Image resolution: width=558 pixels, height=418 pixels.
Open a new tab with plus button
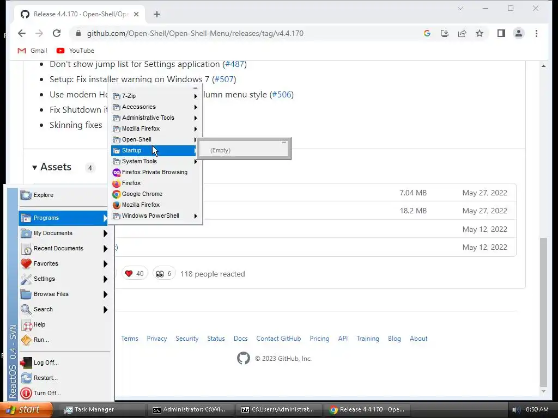pos(157,14)
